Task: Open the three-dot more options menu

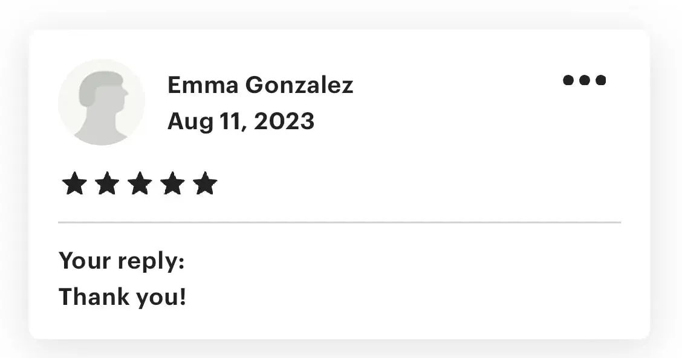Action: click(x=584, y=80)
